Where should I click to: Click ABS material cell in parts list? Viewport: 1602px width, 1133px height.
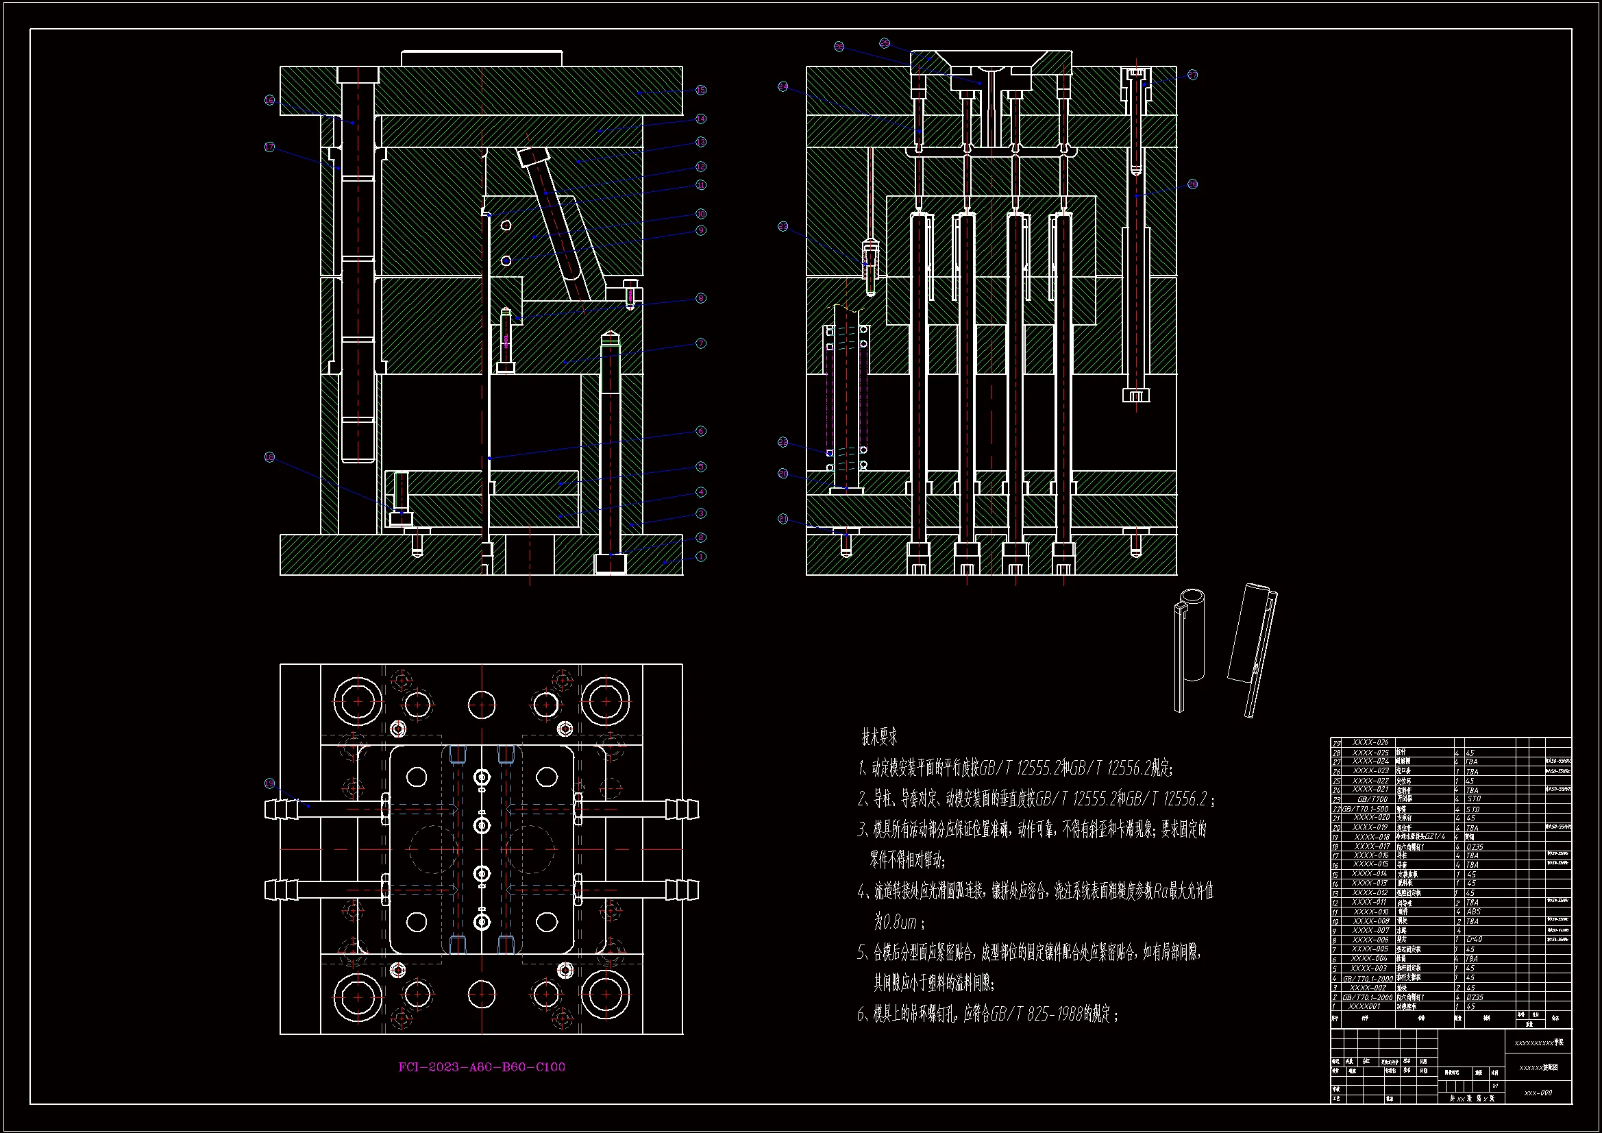point(1474,912)
